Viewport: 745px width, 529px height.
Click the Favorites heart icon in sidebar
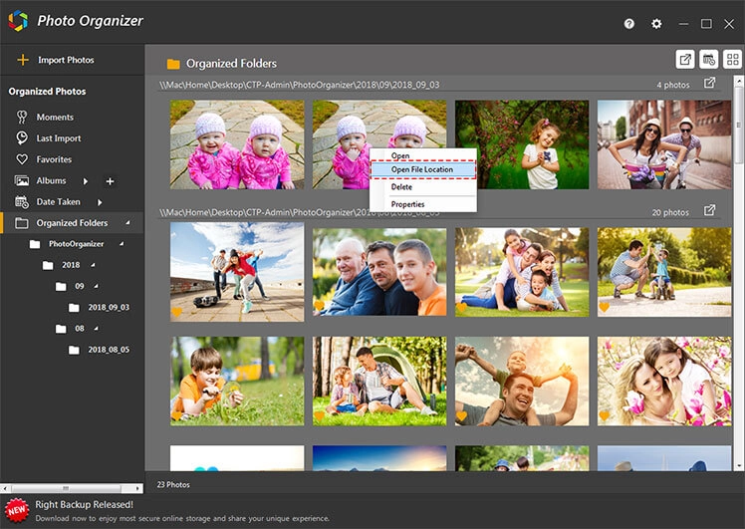(22, 159)
